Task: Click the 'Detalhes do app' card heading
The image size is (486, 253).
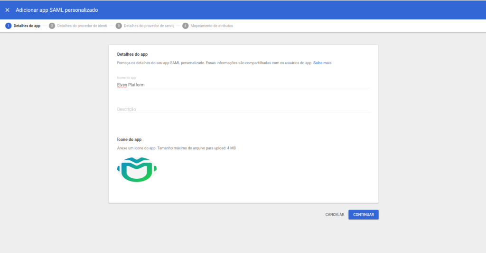Action: 132,54
